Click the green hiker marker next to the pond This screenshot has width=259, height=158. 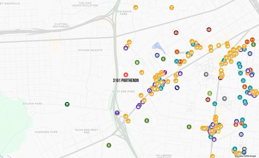[x=163, y=59]
